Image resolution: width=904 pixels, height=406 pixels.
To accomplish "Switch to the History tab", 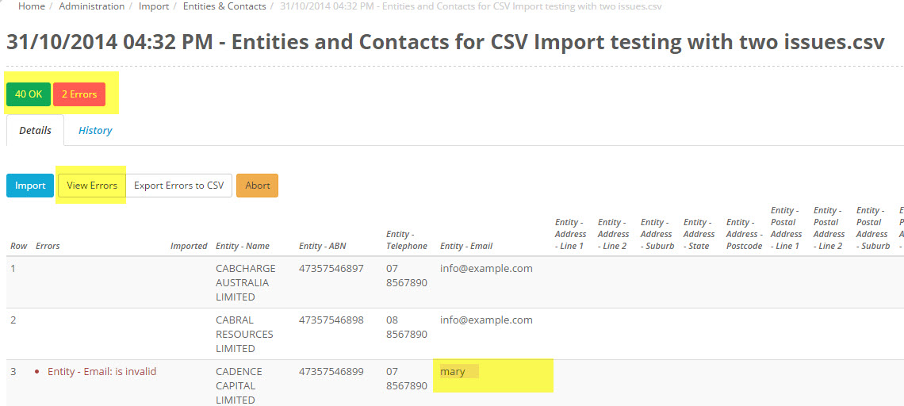I will tap(95, 131).
